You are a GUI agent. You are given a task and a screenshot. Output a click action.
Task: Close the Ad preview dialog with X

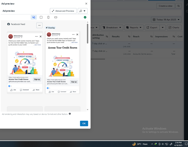pos(86,4)
